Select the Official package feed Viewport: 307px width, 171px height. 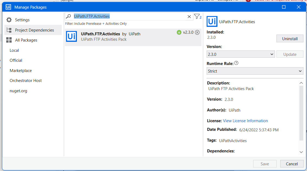tap(16, 60)
